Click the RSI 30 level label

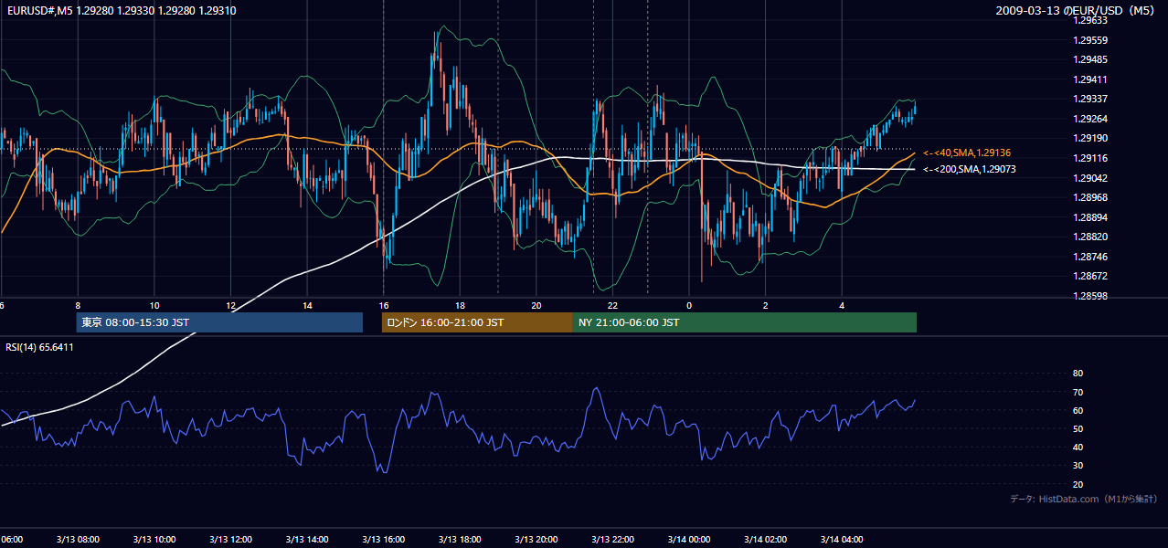pos(1078,466)
